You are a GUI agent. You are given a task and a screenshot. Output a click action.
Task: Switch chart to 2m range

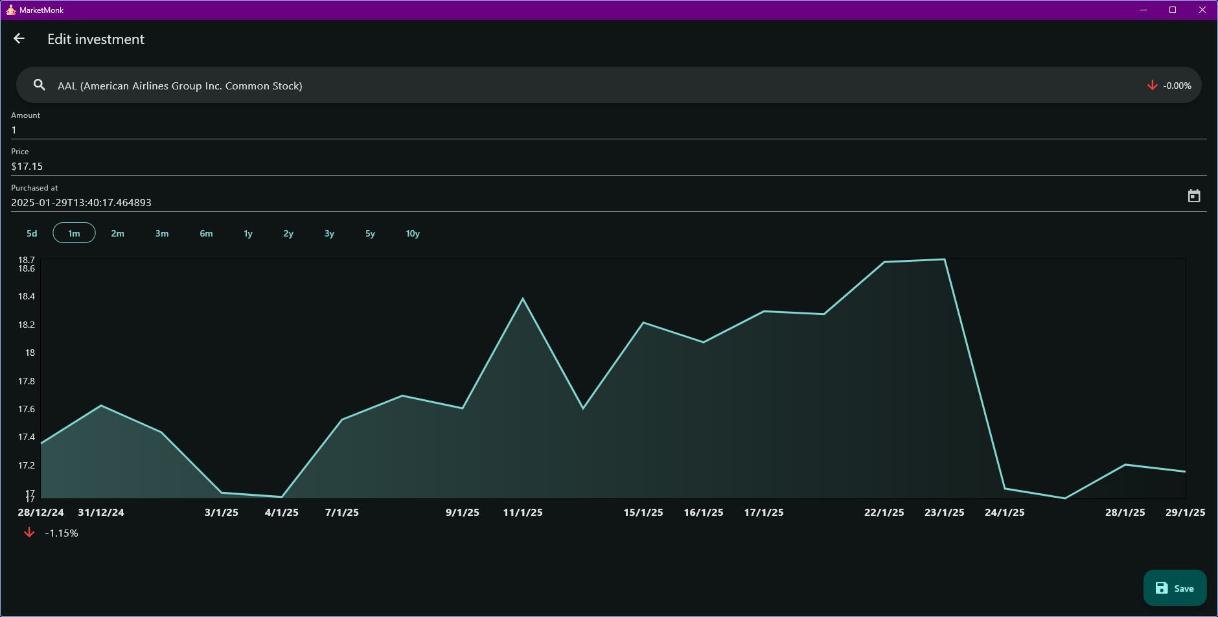click(x=117, y=233)
